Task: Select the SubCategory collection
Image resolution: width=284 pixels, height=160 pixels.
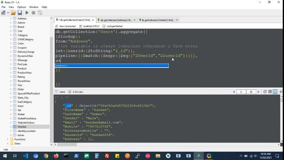Action: [25, 102]
